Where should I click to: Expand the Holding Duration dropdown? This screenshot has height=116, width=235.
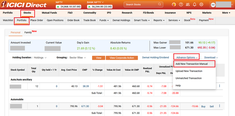pos(40,58)
